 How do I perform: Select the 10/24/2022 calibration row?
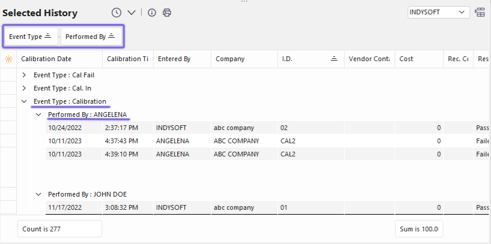[x=180, y=128]
